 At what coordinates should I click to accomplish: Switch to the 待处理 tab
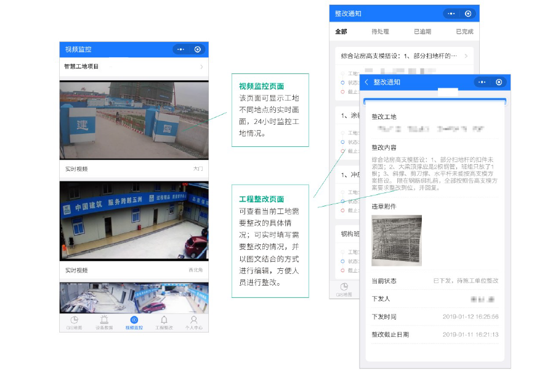pyautogui.click(x=380, y=31)
